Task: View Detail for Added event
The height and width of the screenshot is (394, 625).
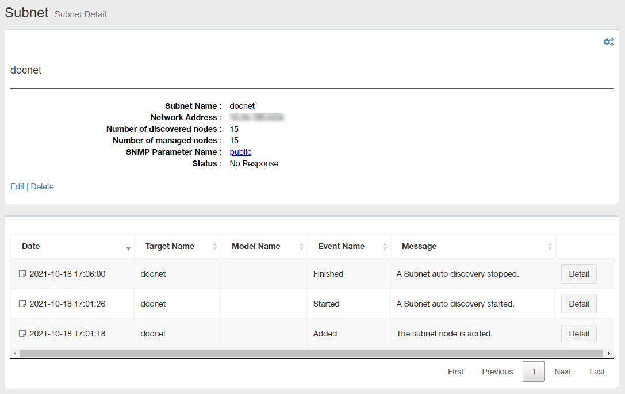Action: pos(578,334)
